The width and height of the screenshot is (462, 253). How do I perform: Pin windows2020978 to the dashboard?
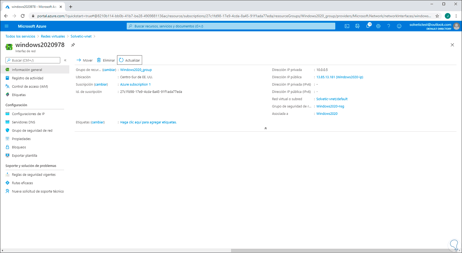pos(73,45)
